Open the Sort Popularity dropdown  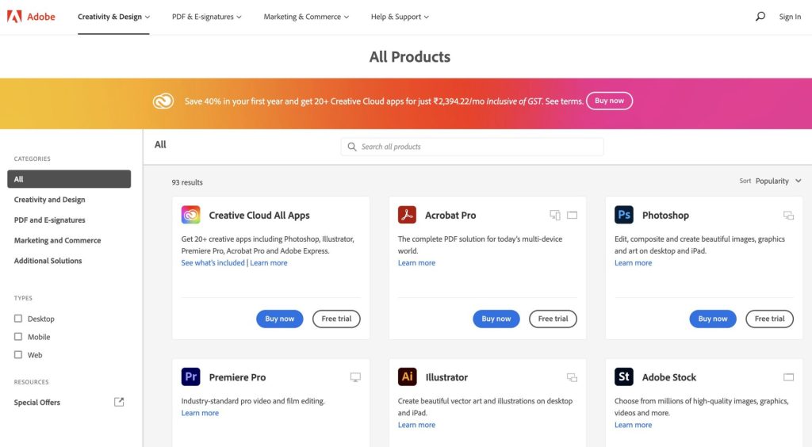[778, 181]
